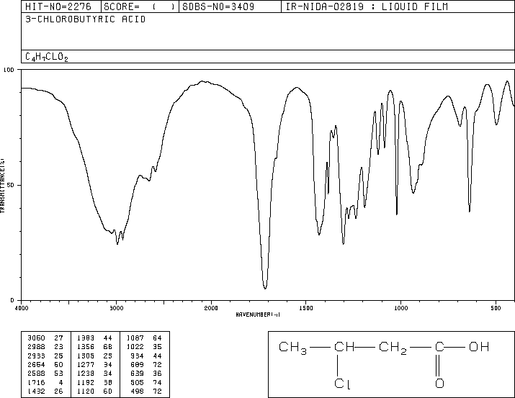The image size is (515, 398).
Task: Click the IR-NIDA-02819 : LIQUID FILM label
Action: coord(367,6)
